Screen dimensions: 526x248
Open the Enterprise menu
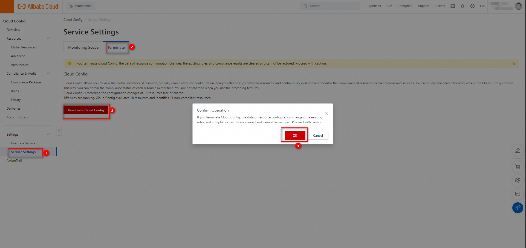405,6
